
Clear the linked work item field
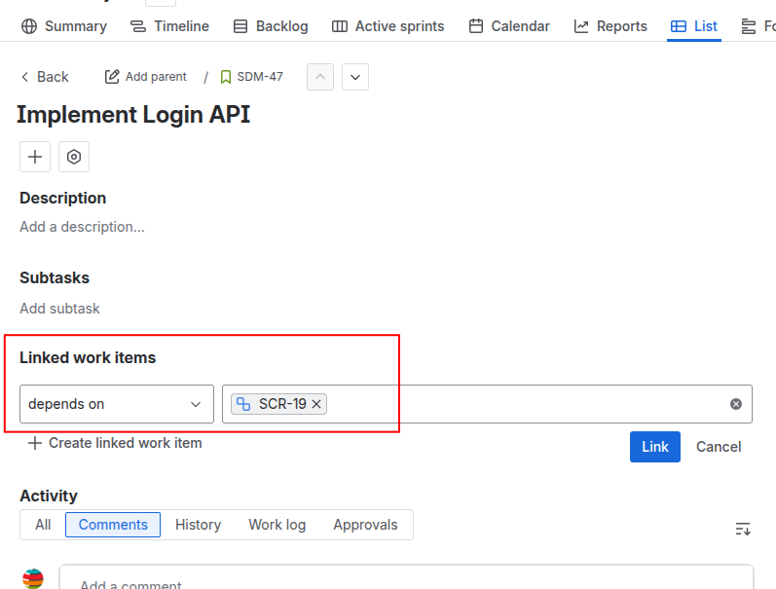pyautogui.click(x=736, y=404)
